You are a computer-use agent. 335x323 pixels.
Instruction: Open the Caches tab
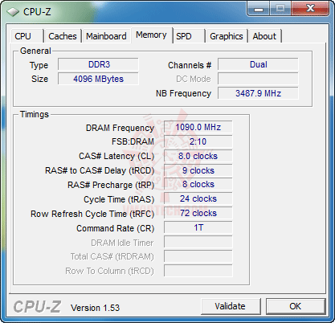click(x=63, y=36)
